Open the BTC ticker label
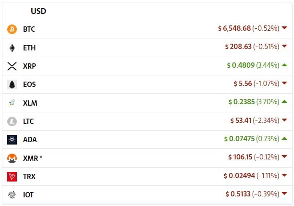This screenshot has height=206, width=294. coord(29,29)
